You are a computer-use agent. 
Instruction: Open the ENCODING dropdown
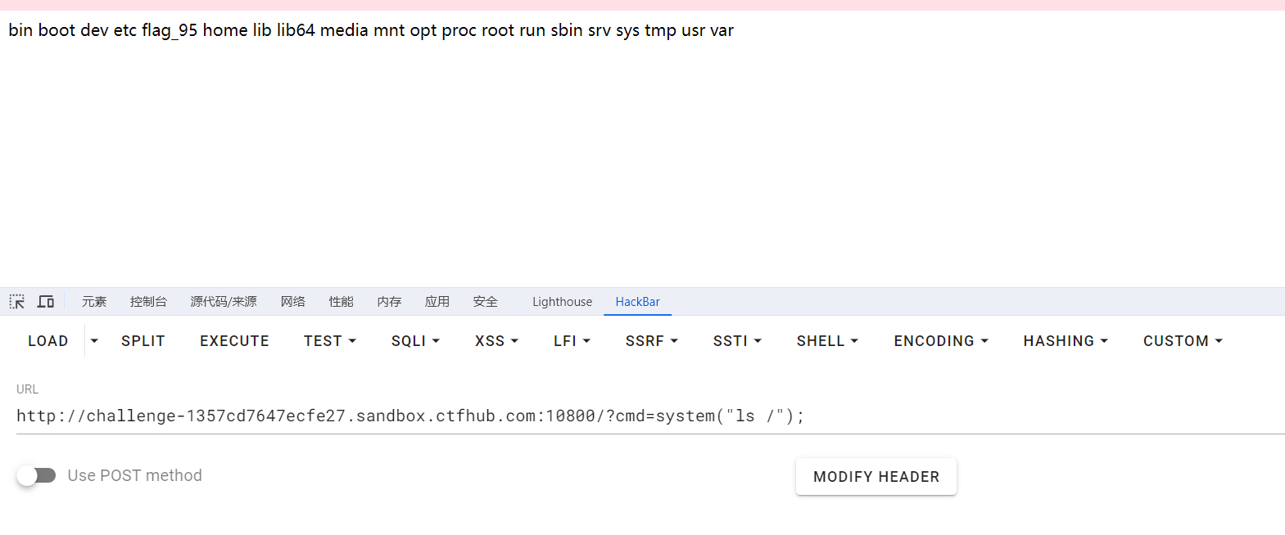941,341
